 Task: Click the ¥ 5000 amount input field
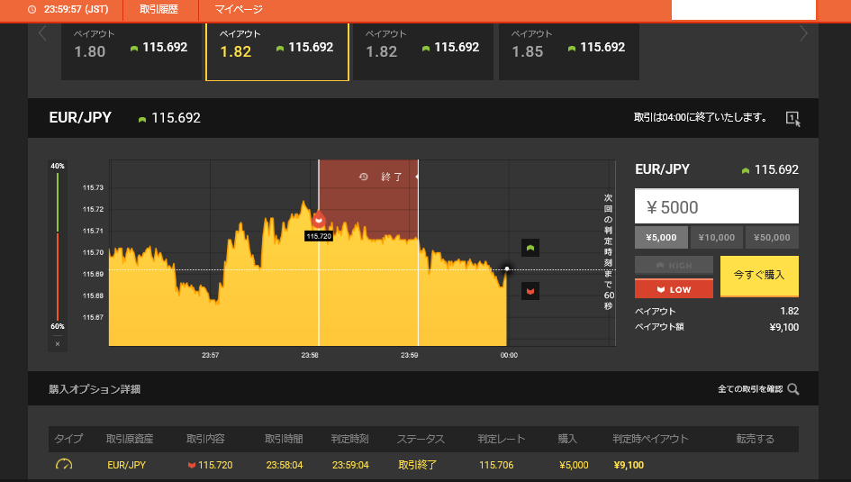pyautogui.click(x=716, y=207)
